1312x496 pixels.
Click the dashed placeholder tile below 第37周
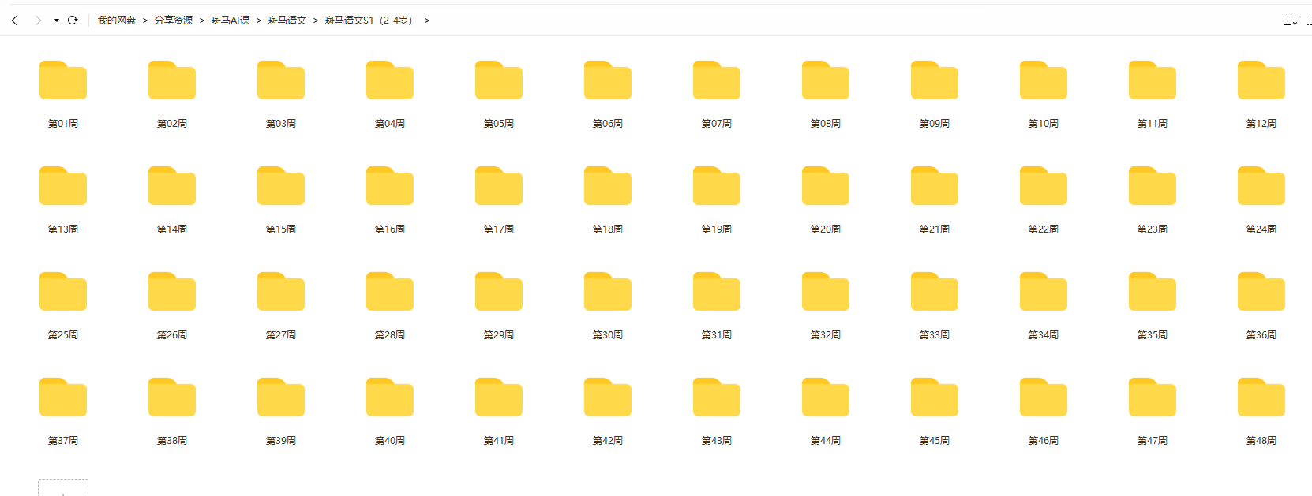click(x=63, y=488)
